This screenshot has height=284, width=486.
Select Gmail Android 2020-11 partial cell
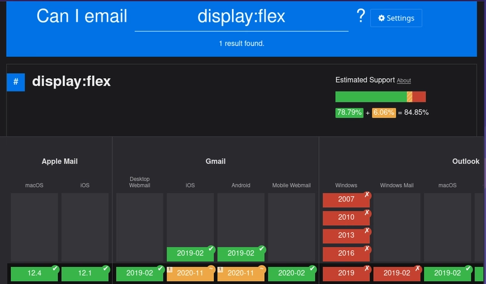click(x=241, y=273)
